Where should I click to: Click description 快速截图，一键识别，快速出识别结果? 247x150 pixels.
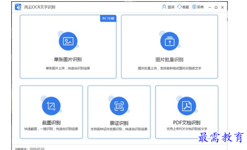coord(51,129)
